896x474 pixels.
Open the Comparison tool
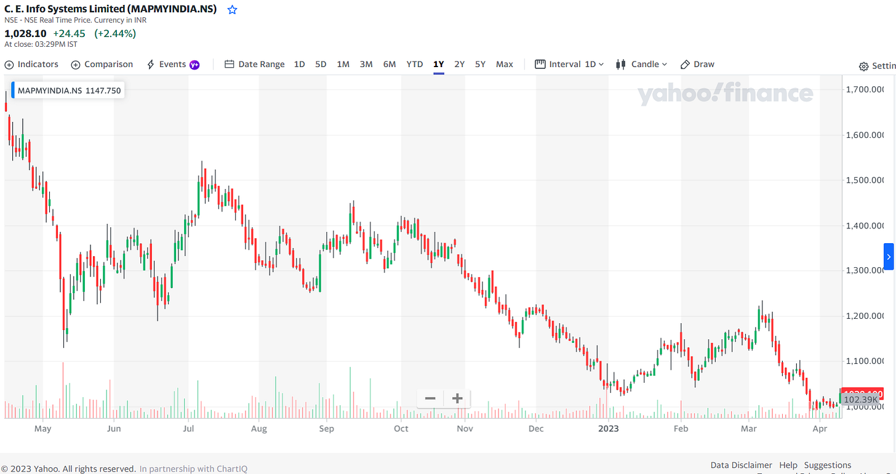coord(102,64)
